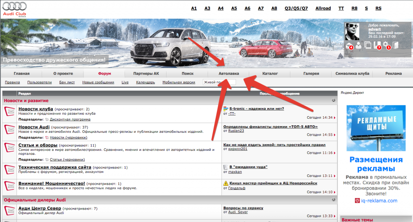Open the Галерея navigation tab
This screenshot has width=413, height=222.
[311, 74]
